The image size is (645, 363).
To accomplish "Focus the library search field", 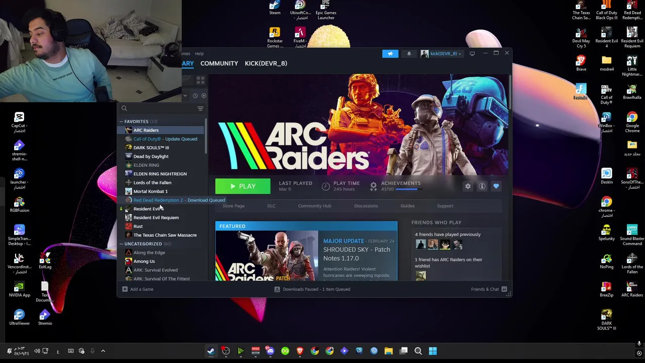I will (159, 108).
